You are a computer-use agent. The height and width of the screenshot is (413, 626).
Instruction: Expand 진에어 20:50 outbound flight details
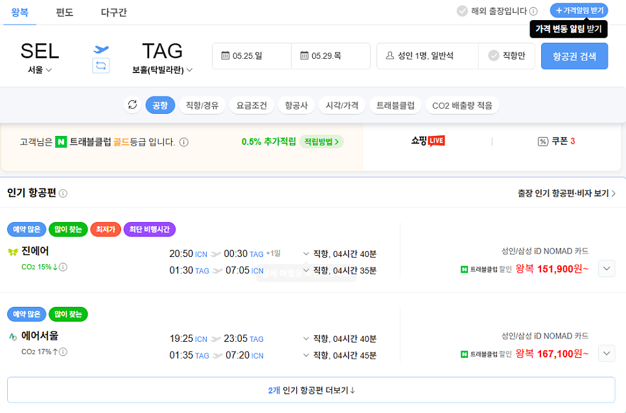[306, 254]
